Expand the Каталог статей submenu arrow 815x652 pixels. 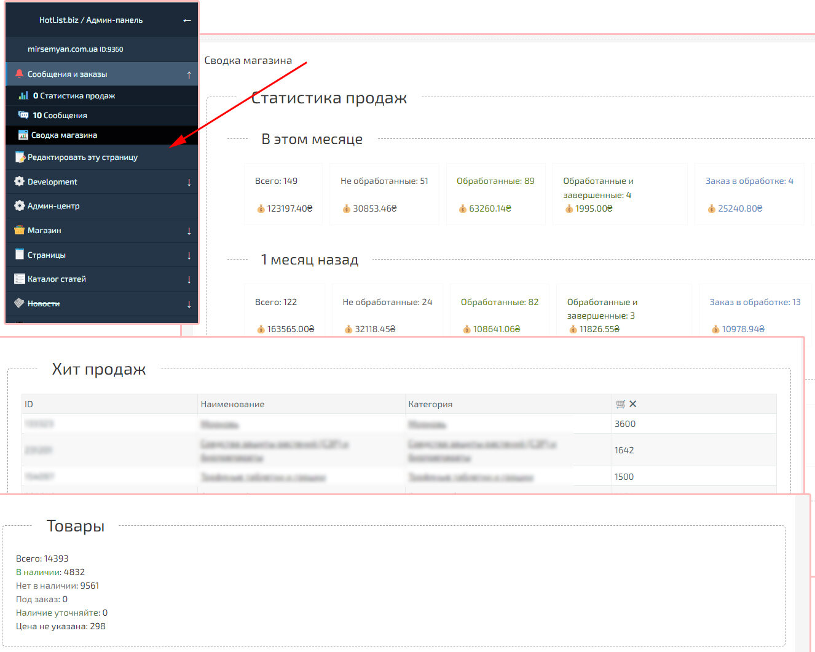pyautogui.click(x=189, y=279)
